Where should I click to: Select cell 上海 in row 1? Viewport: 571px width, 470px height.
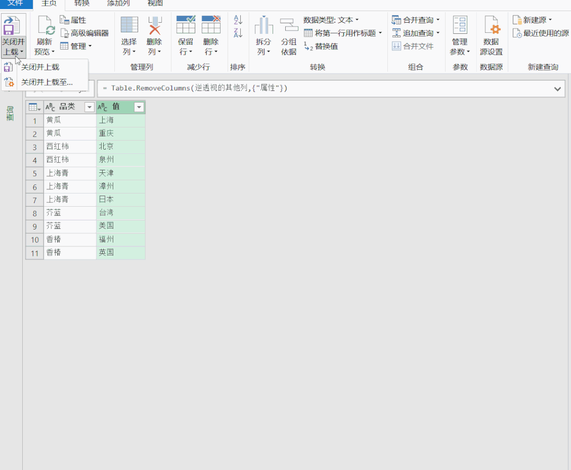(x=121, y=120)
